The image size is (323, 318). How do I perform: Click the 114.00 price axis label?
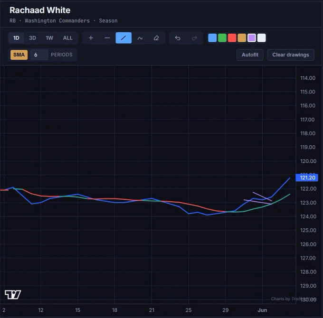click(308, 78)
